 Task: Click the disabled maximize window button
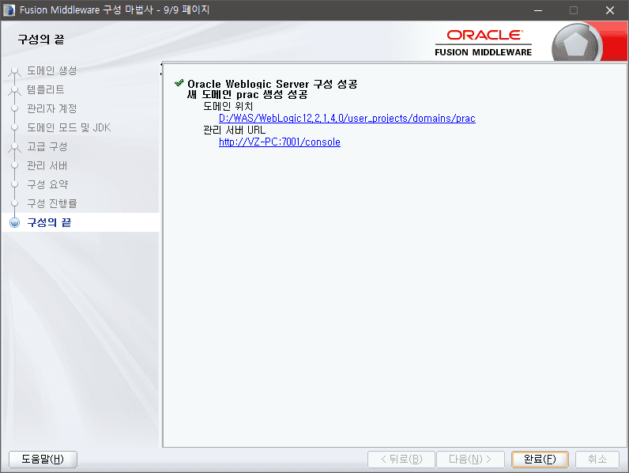click(x=574, y=10)
